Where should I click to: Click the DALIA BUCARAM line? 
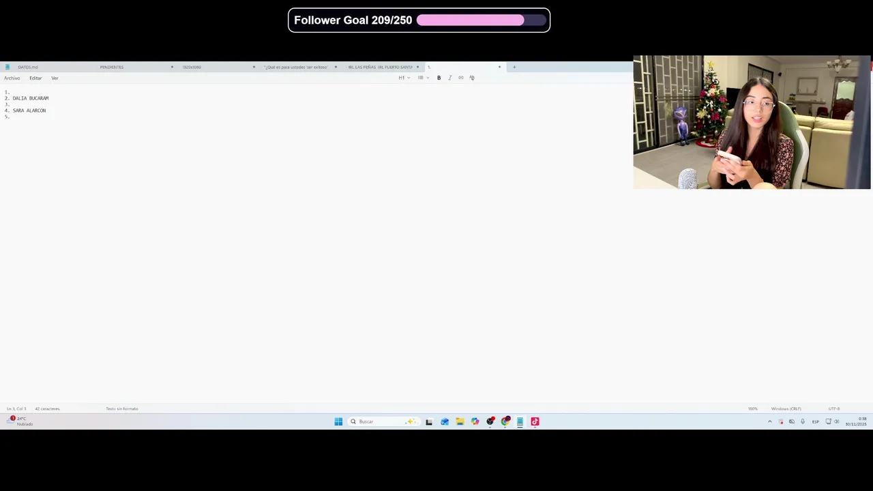pyautogui.click(x=31, y=98)
